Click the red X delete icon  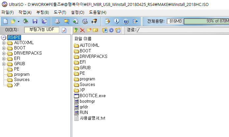[82, 30]
